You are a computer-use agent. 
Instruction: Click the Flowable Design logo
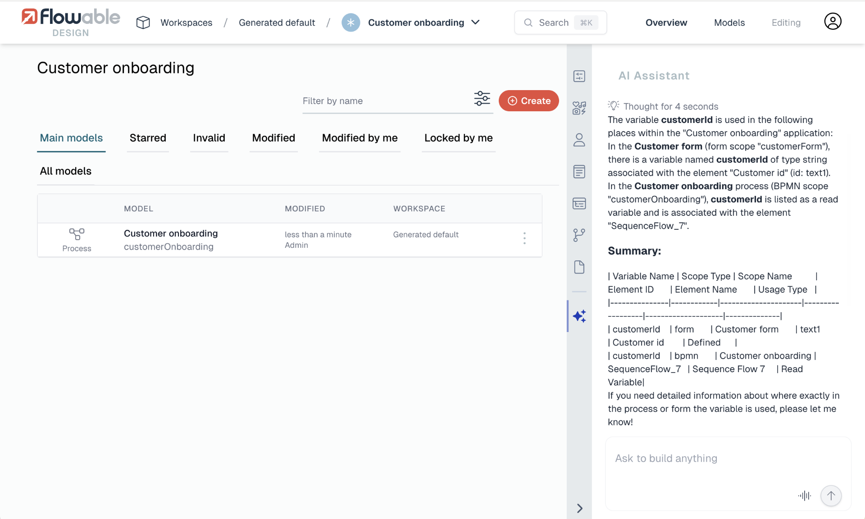point(71,23)
